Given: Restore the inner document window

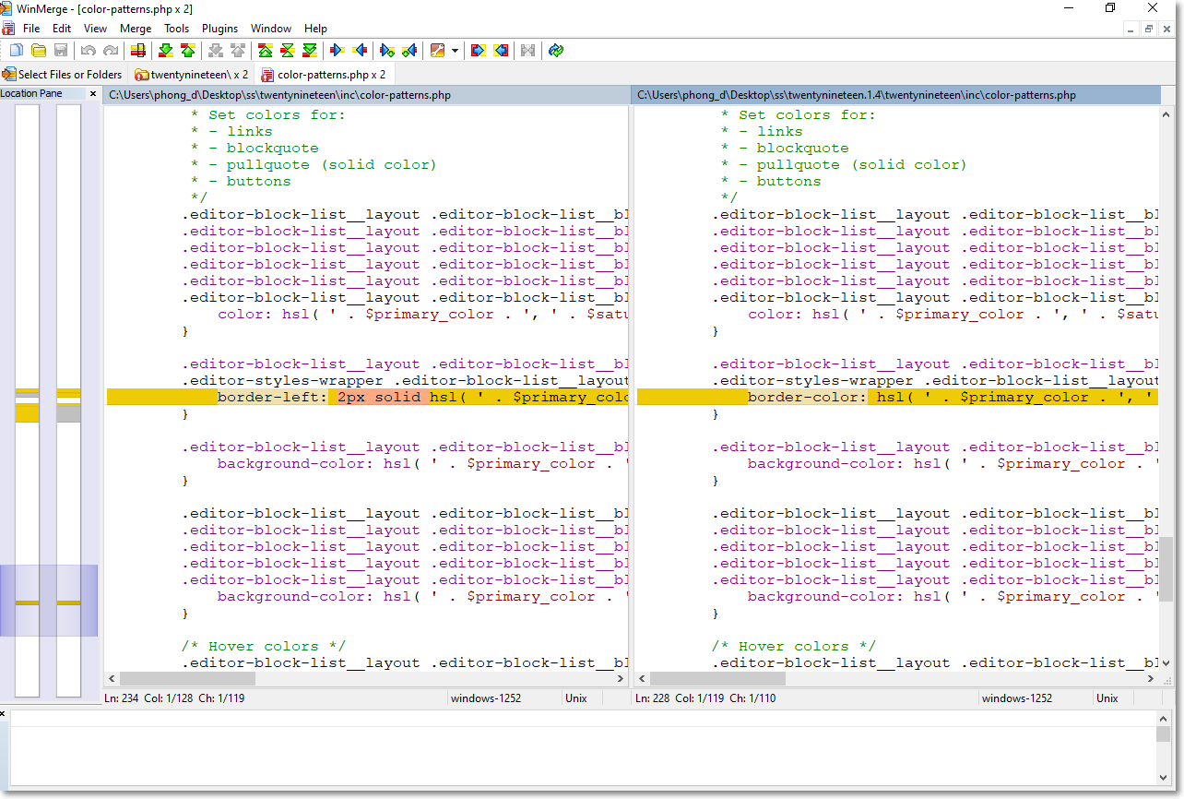Looking at the screenshot, I should click(x=1149, y=29).
